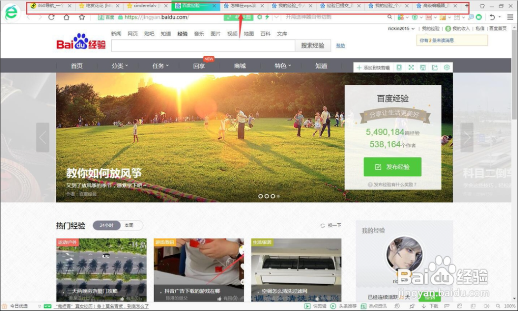Open the 360 browser logo menu
The height and width of the screenshot is (311, 518).
click(x=11, y=12)
